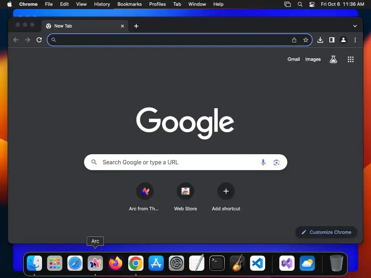
Task: Open TextEdit from the Dock
Action: tap(197, 263)
